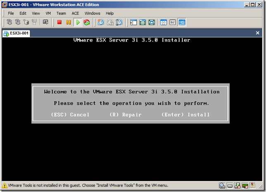Click the red Power Off button
This screenshot has height=192, width=266.
tap(59, 22)
